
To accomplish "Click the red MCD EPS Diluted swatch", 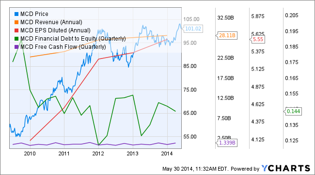I will coord(16,30).
